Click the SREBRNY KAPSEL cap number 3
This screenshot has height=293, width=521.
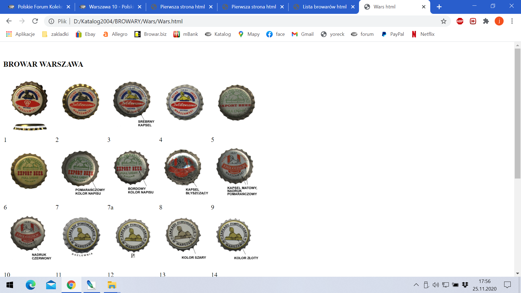pyautogui.click(x=132, y=100)
